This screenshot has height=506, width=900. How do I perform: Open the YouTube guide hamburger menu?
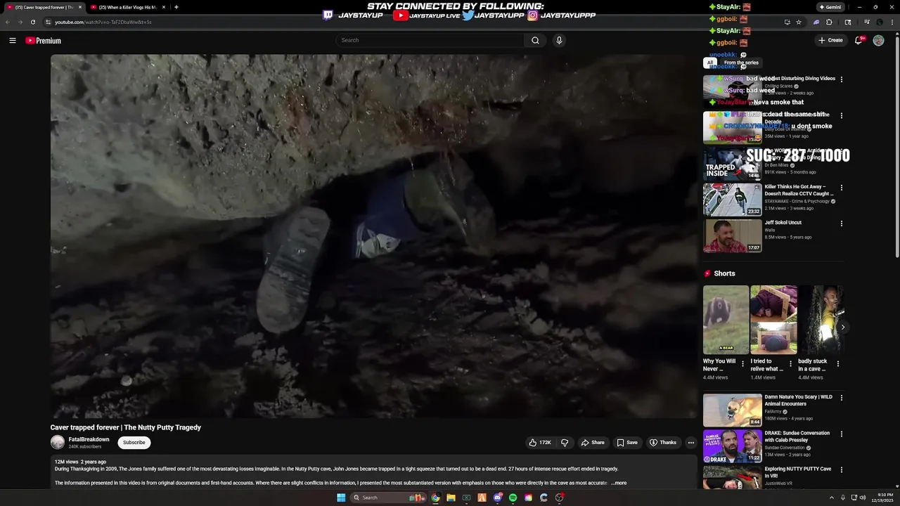click(12, 41)
